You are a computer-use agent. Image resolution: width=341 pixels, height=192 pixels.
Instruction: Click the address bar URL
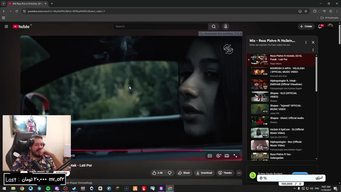(66, 11)
